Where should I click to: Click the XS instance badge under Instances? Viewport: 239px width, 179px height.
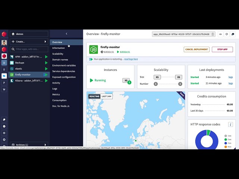(126, 81)
